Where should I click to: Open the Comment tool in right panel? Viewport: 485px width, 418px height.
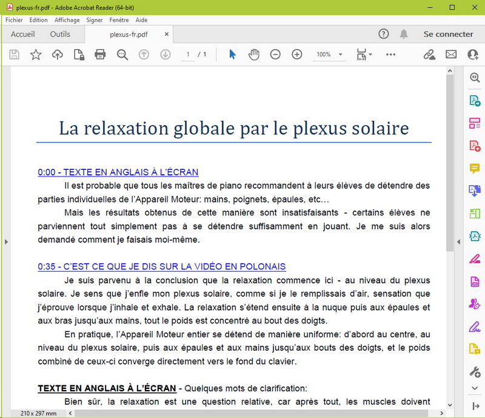coord(475,168)
